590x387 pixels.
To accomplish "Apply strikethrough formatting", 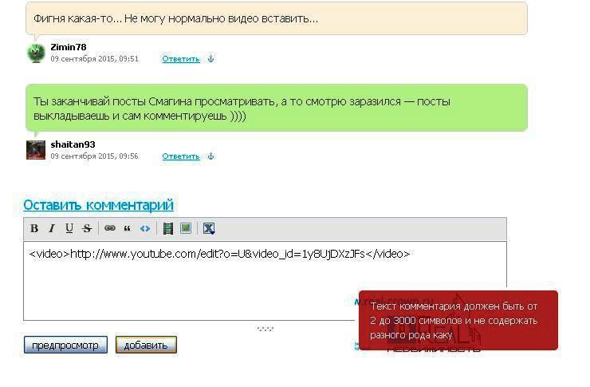I will tap(87, 229).
